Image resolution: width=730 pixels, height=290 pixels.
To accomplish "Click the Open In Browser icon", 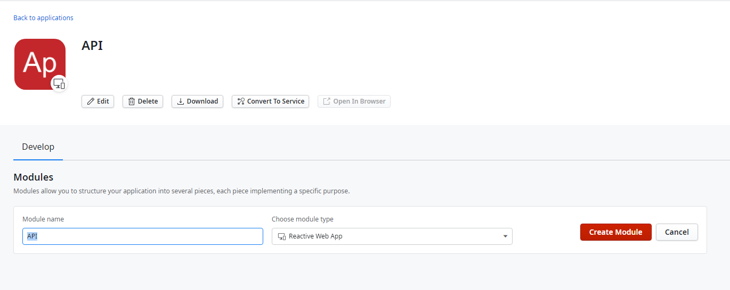I will click(327, 101).
